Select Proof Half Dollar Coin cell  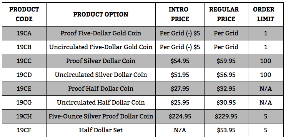pyautogui.click(x=101, y=89)
